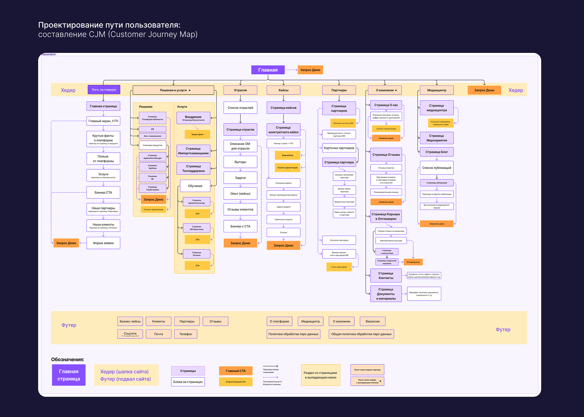Click Общая политика обработки перс данных link
The image size is (584, 417).
click(x=361, y=334)
